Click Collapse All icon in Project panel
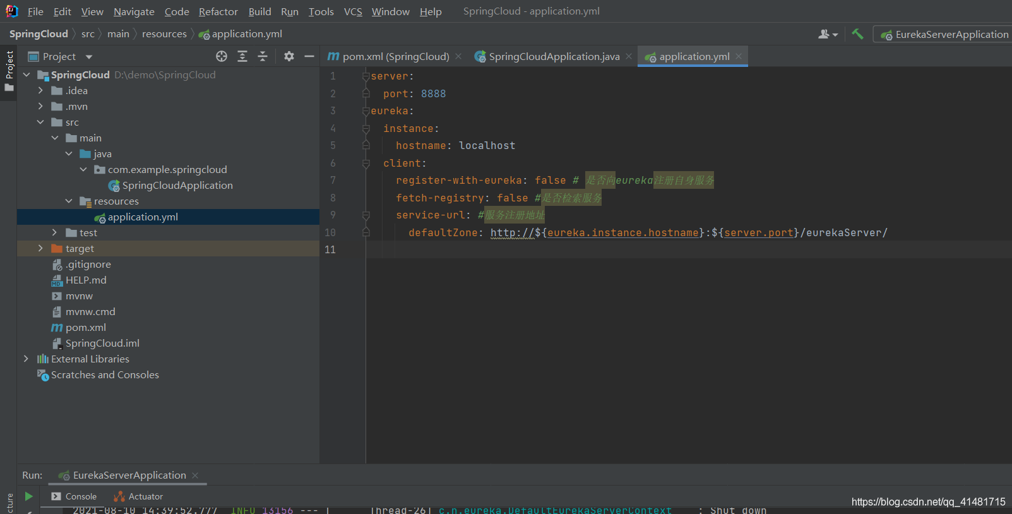The image size is (1012, 514). [263, 56]
